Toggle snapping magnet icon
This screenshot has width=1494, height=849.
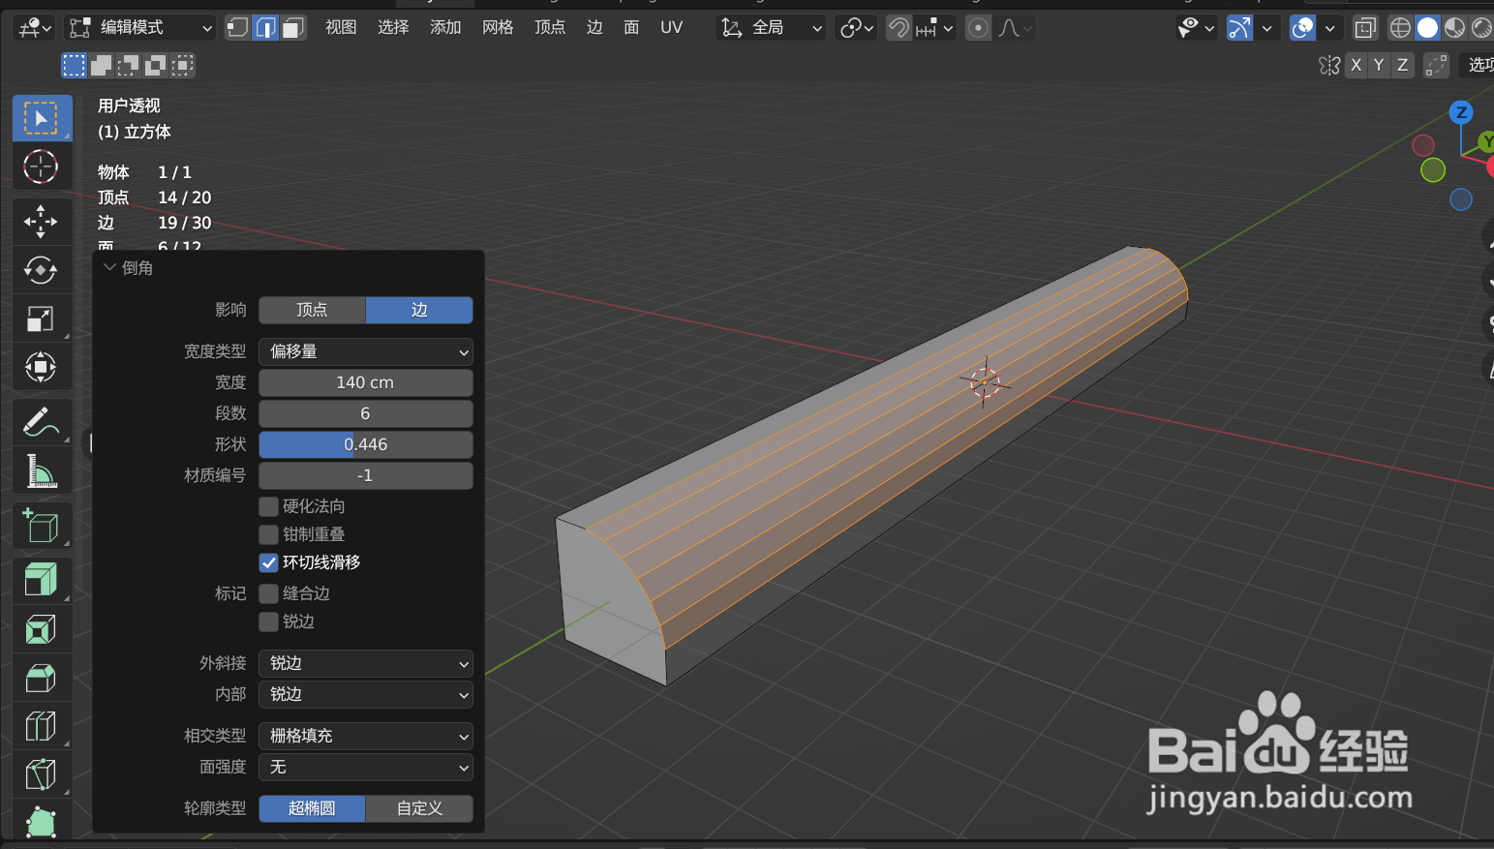click(899, 28)
